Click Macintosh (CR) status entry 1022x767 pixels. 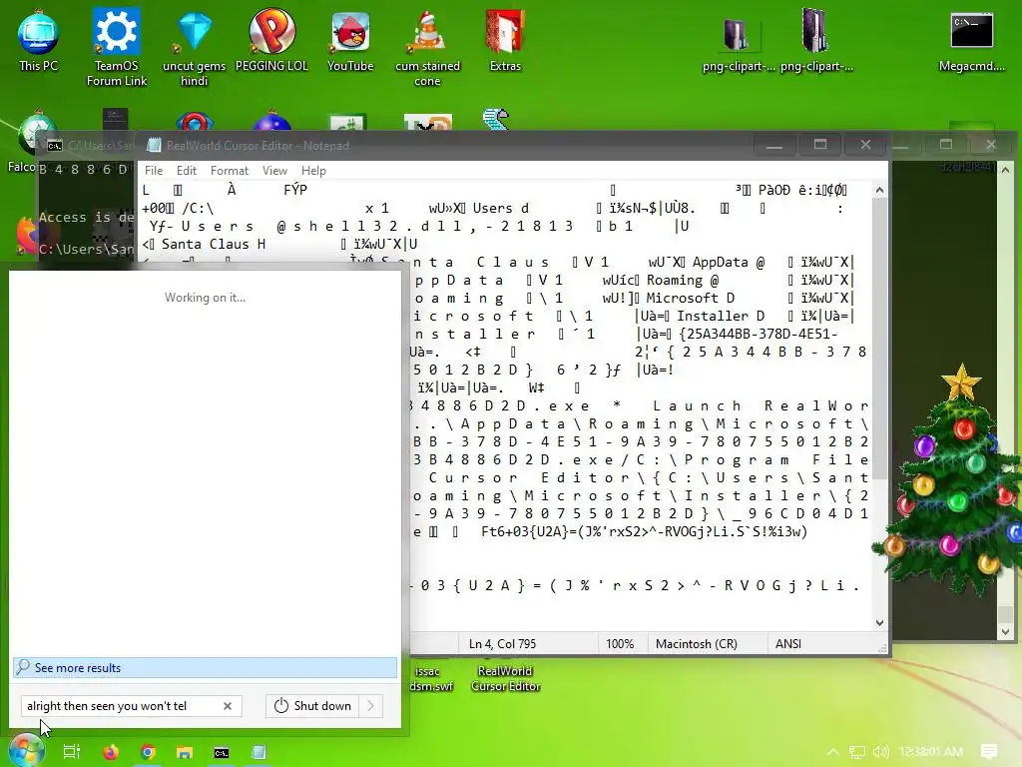tap(696, 644)
